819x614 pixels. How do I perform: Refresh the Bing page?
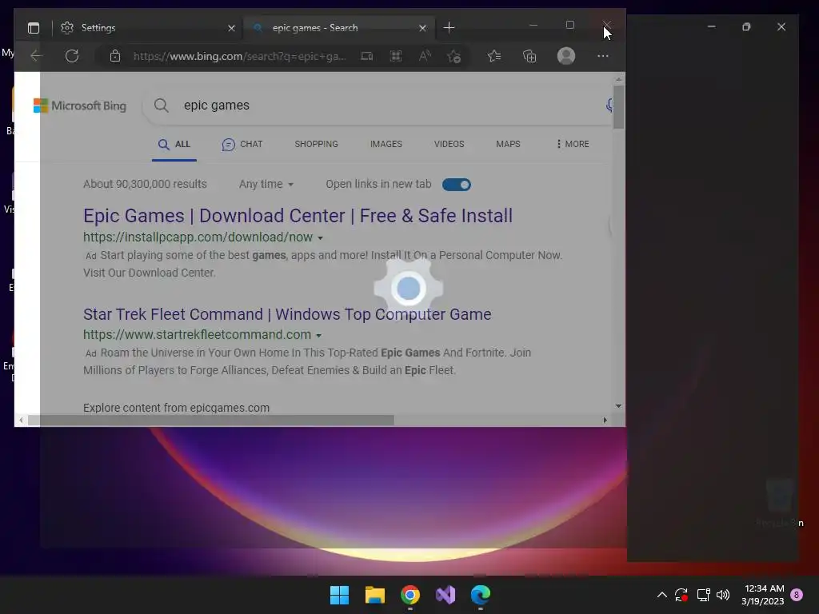tap(72, 56)
